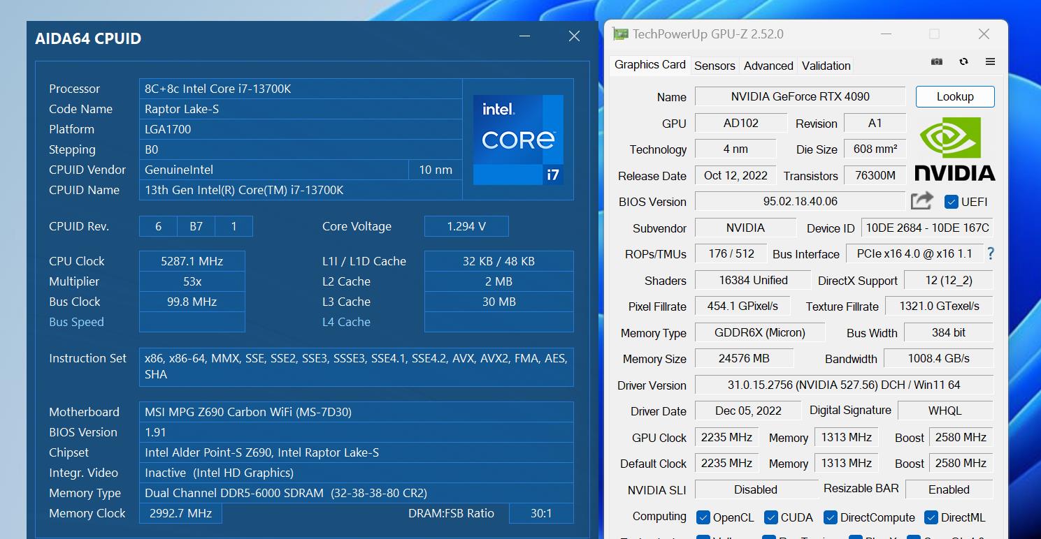
Task: Click the Intel Core i7 badge in AIDA64
Action: [x=518, y=140]
